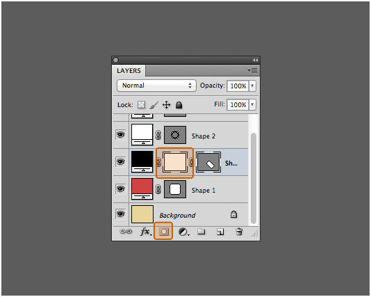The height and width of the screenshot is (297, 371).
Task: Create a new group folder
Action: [201, 231]
